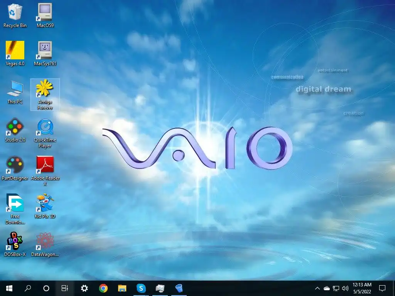Image resolution: width=395 pixels, height=296 pixels.
Task: Open OneDrive cloud tray icon
Action: [x=327, y=288]
